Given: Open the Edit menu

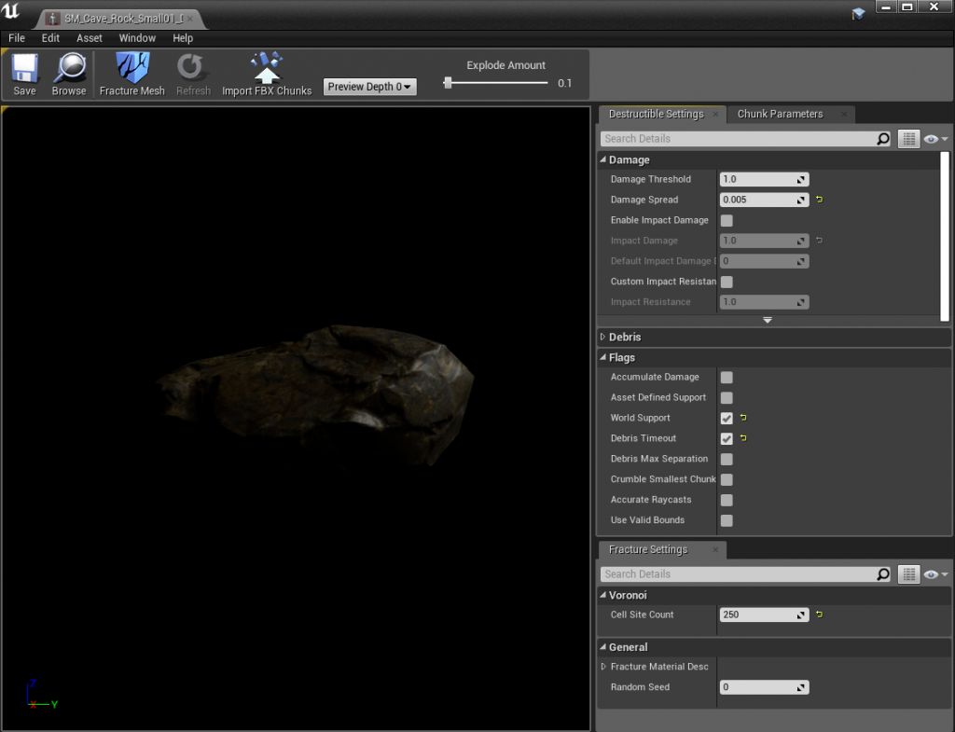Looking at the screenshot, I should point(50,37).
